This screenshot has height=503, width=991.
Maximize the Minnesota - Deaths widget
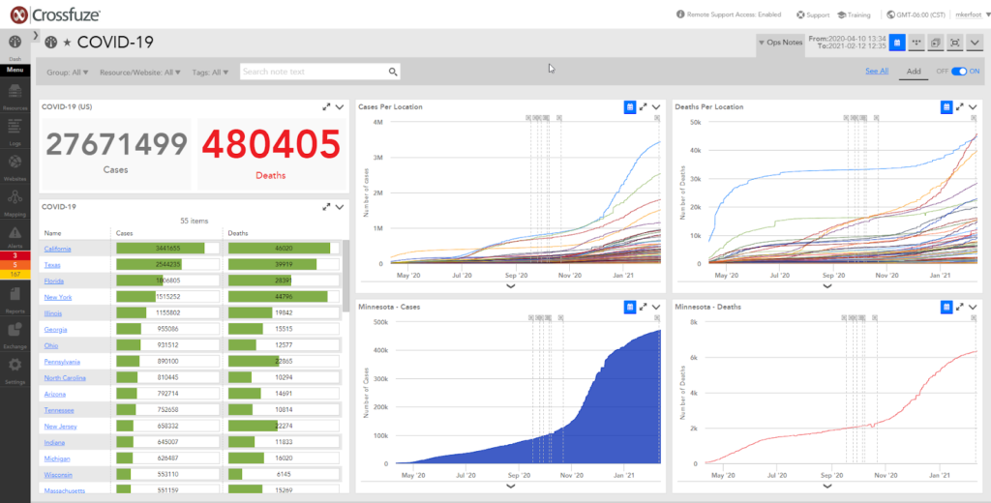click(x=959, y=307)
